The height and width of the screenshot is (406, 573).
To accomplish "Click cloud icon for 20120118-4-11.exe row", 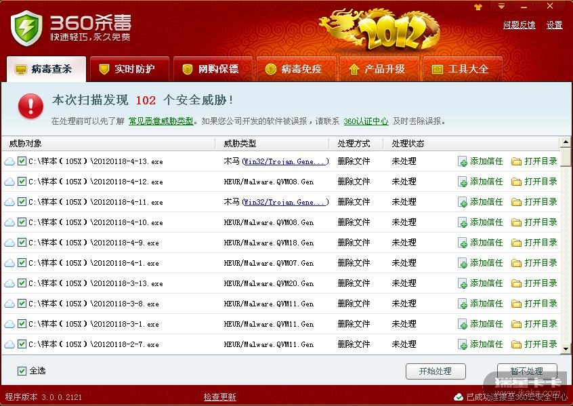I will pos(9,202).
